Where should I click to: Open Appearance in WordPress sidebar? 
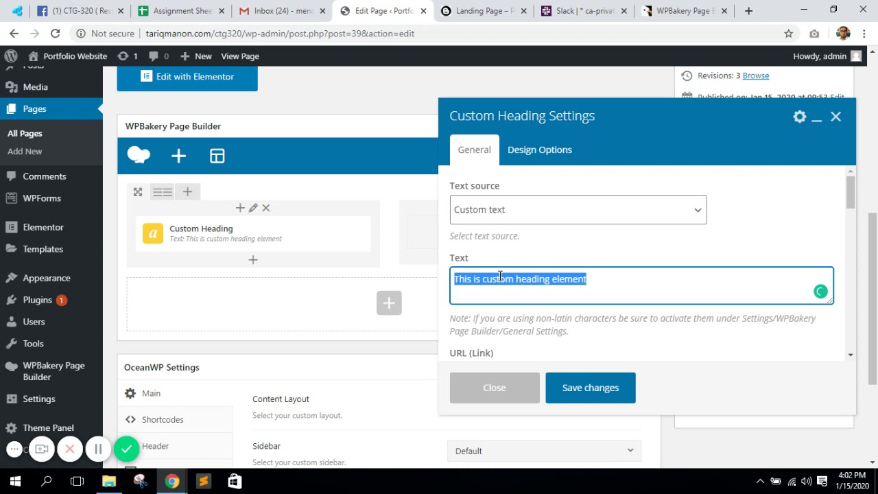(x=51, y=278)
